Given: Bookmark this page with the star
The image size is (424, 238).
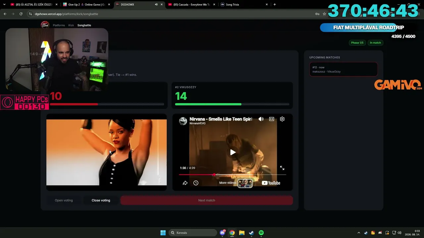Looking at the screenshot, I should pyautogui.click(x=324, y=14).
